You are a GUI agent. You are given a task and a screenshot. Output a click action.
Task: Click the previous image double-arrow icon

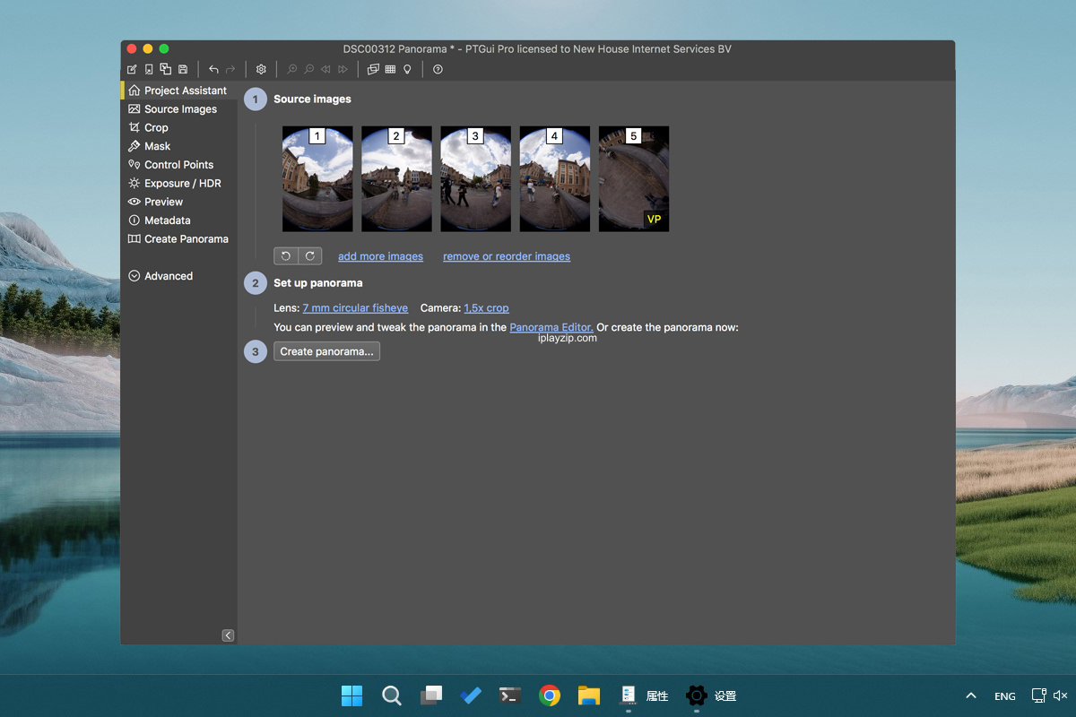pyautogui.click(x=325, y=69)
